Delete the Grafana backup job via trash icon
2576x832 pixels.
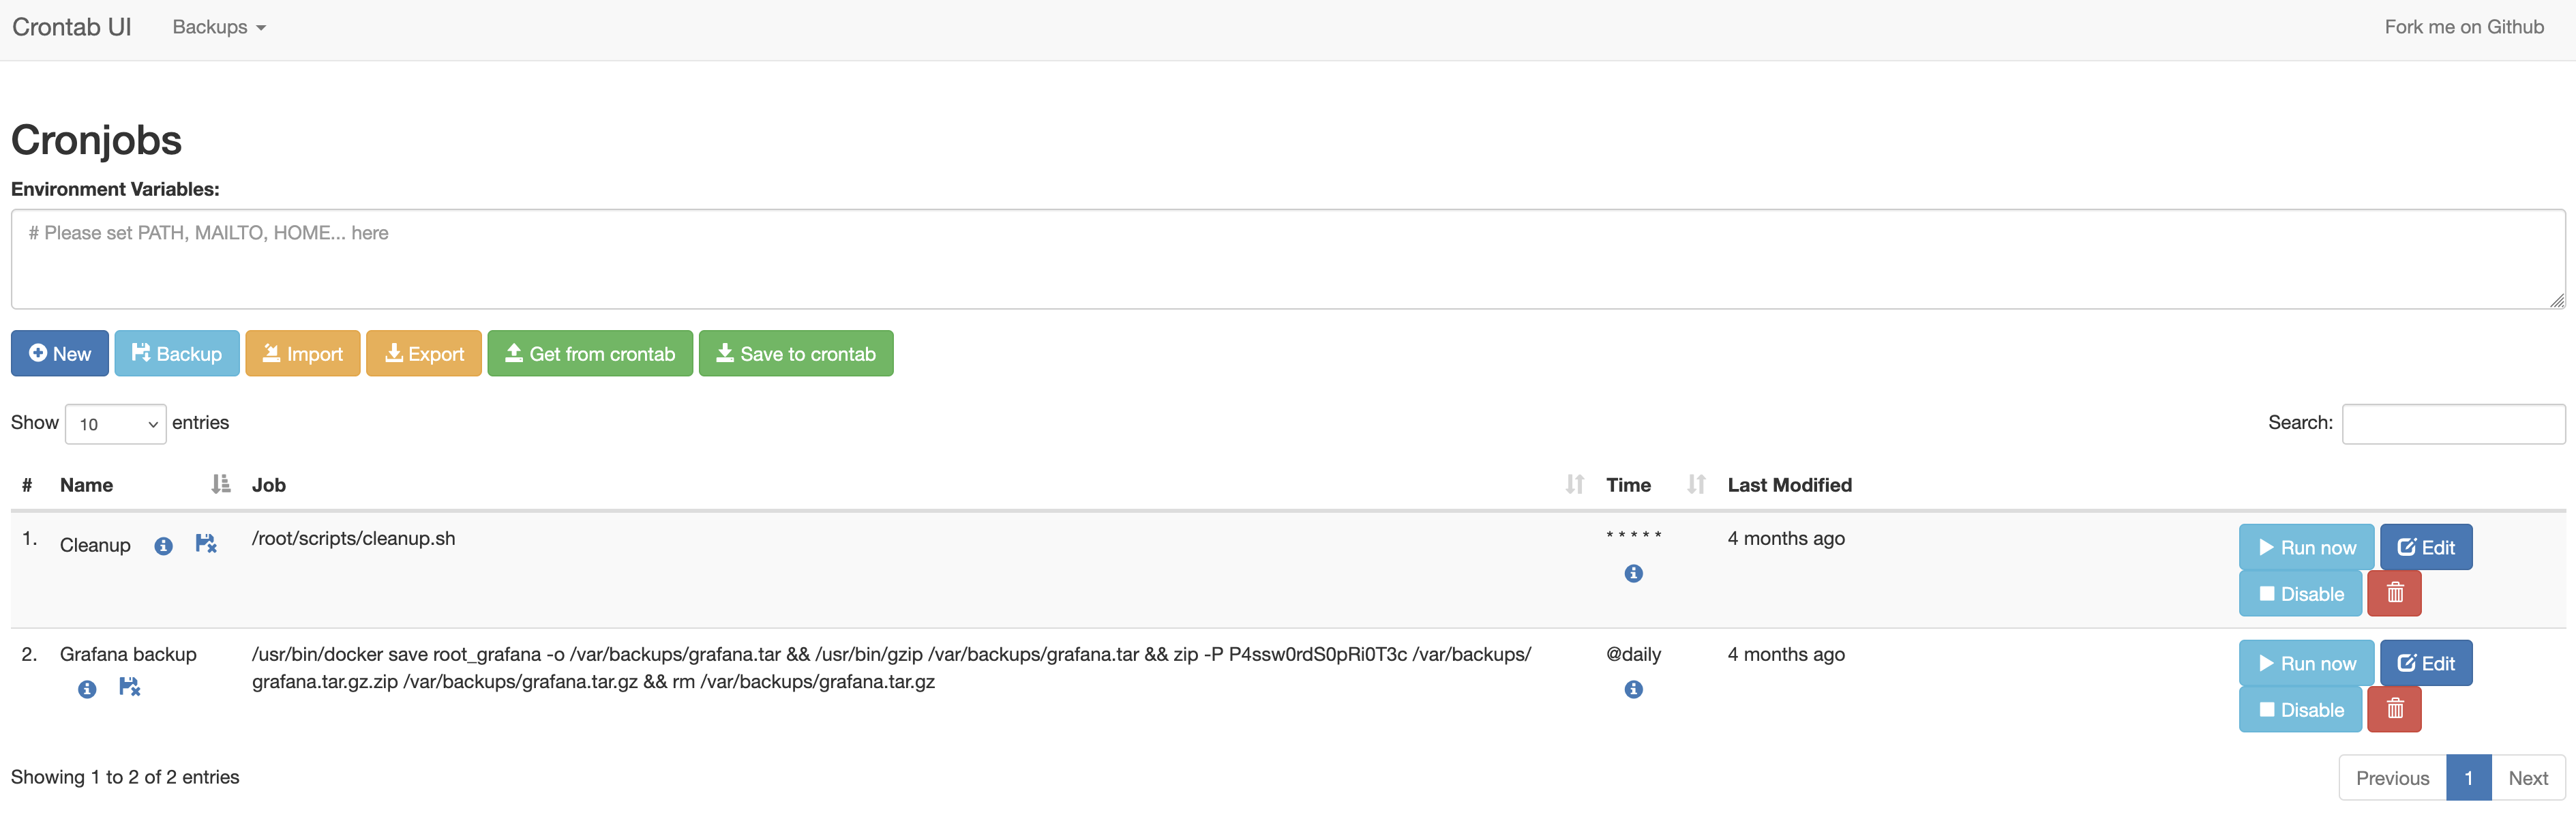2394,710
